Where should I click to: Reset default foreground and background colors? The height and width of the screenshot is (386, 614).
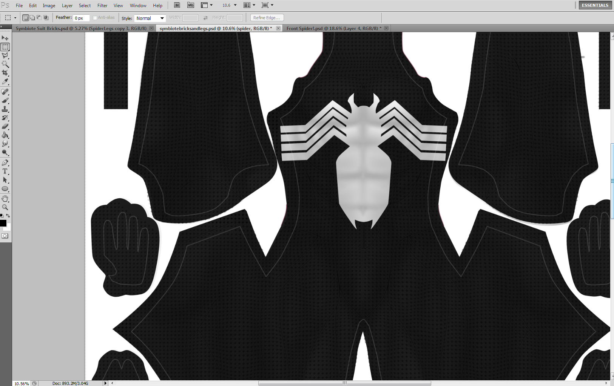(x=2, y=216)
